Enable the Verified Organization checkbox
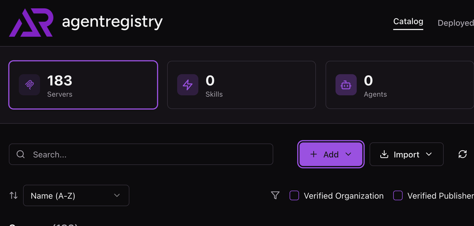 (294, 195)
